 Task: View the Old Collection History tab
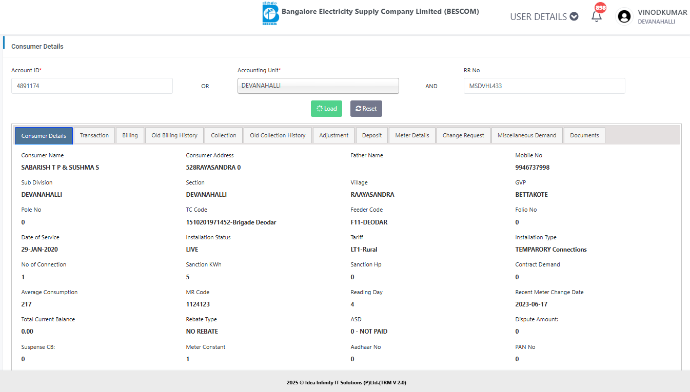coord(278,135)
